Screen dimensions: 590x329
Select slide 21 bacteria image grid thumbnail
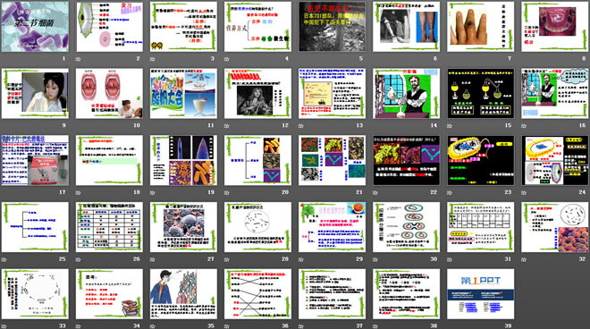[332, 160]
